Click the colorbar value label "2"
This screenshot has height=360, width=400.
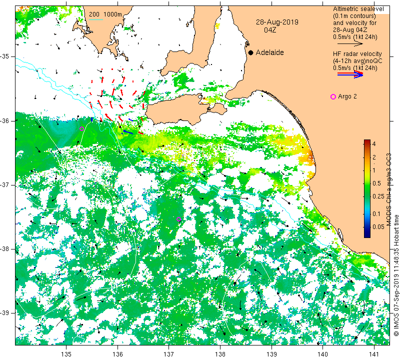[x=374, y=157]
